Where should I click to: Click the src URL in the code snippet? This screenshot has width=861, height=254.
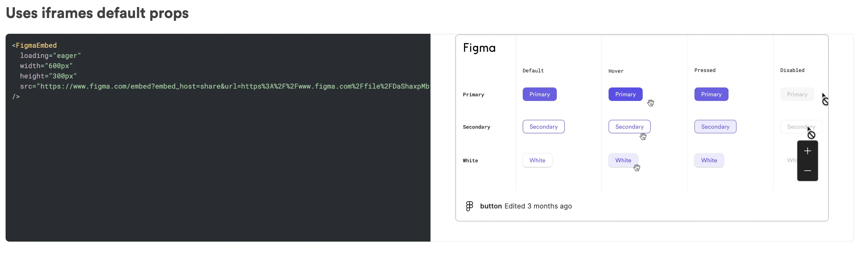(217, 86)
